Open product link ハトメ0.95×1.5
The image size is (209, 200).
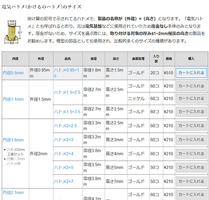(x=67, y=73)
